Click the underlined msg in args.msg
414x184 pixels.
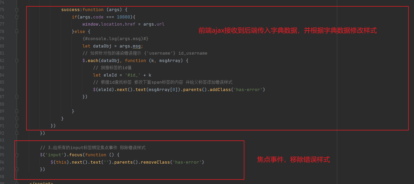[136, 46]
